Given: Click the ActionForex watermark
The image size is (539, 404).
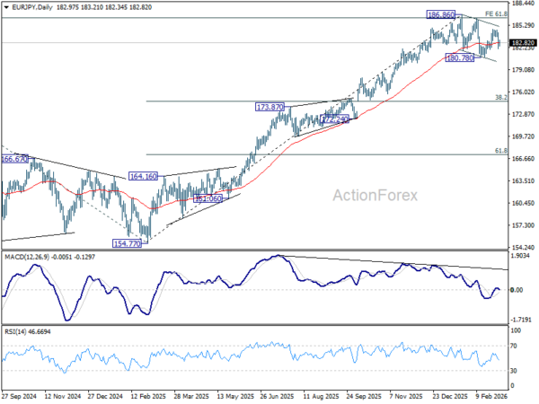Looking at the screenshot, I should point(375,196).
